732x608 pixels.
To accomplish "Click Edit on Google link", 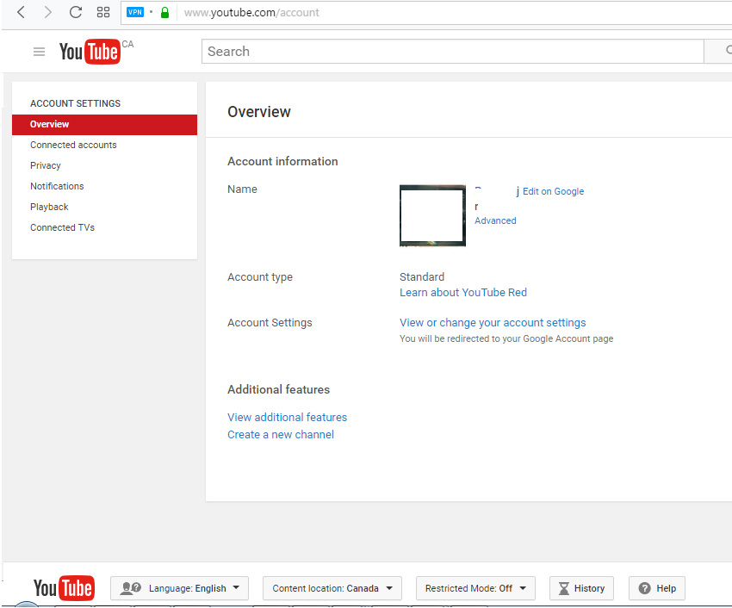I will [x=553, y=191].
